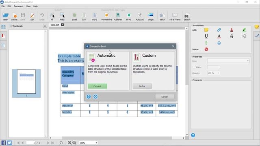Viewport: 260px width, 146px height.
Task: Enable the Color checkbox in Properties
Action: pyautogui.click(x=194, y=67)
